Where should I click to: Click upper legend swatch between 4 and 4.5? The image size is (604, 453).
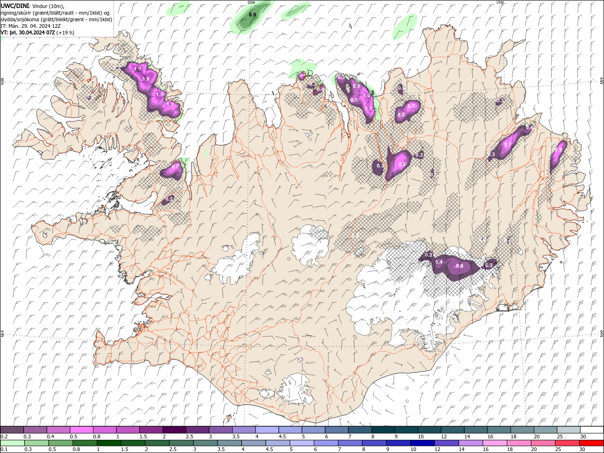(267, 430)
